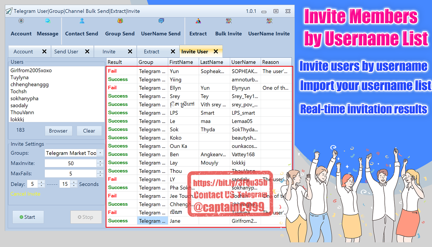The width and height of the screenshot is (432, 247).
Task: Open the Group Send icon
Action: pyautogui.click(x=120, y=21)
